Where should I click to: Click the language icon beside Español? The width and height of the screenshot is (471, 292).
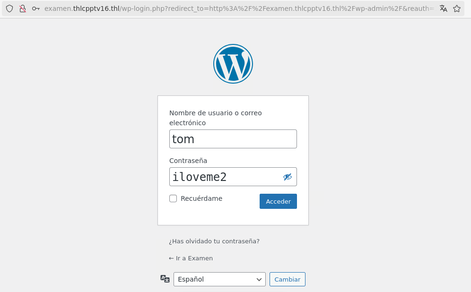tap(165, 279)
